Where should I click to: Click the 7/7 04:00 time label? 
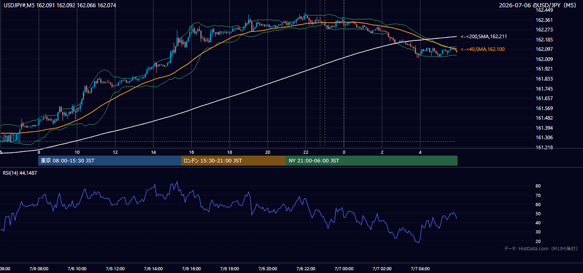420,269
